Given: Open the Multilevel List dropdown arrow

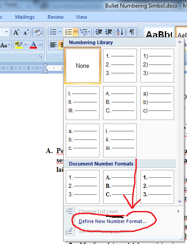Looking at the screenshot, I should pos(89,32).
